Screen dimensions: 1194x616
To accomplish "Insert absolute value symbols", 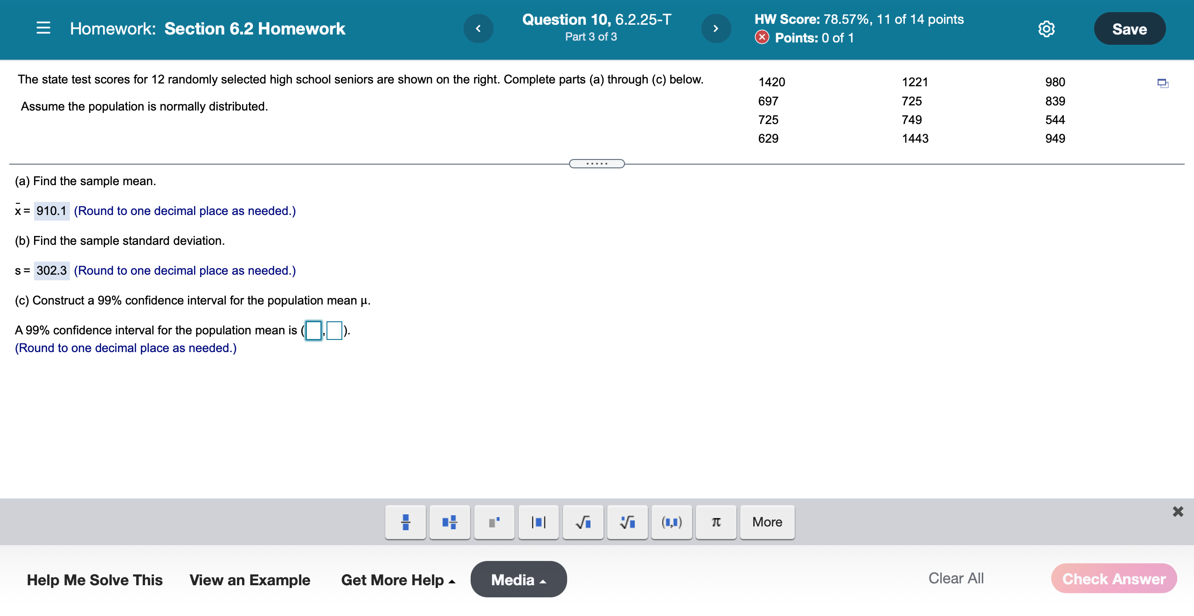I will coord(538,522).
